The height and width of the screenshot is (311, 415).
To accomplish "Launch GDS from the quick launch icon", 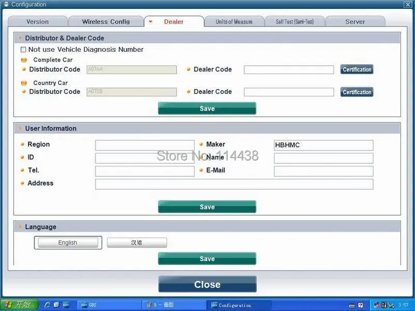I will [x=66, y=305].
